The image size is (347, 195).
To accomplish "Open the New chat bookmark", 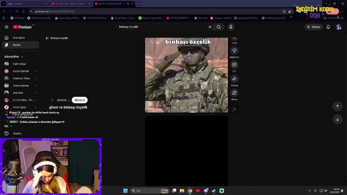I will pyautogui.click(x=201, y=18).
